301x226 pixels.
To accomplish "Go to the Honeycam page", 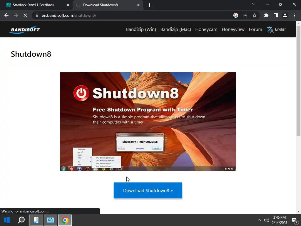I will tap(206, 29).
